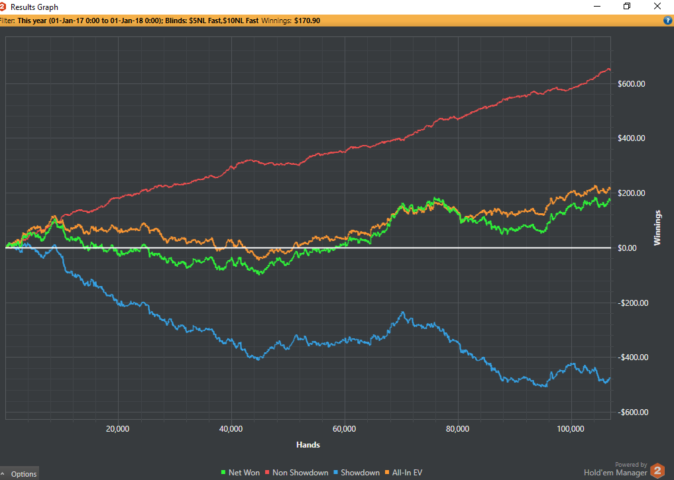Click the Winnings $170.90 filter text
Image resolution: width=674 pixels, height=480 pixels.
[290, 21]
